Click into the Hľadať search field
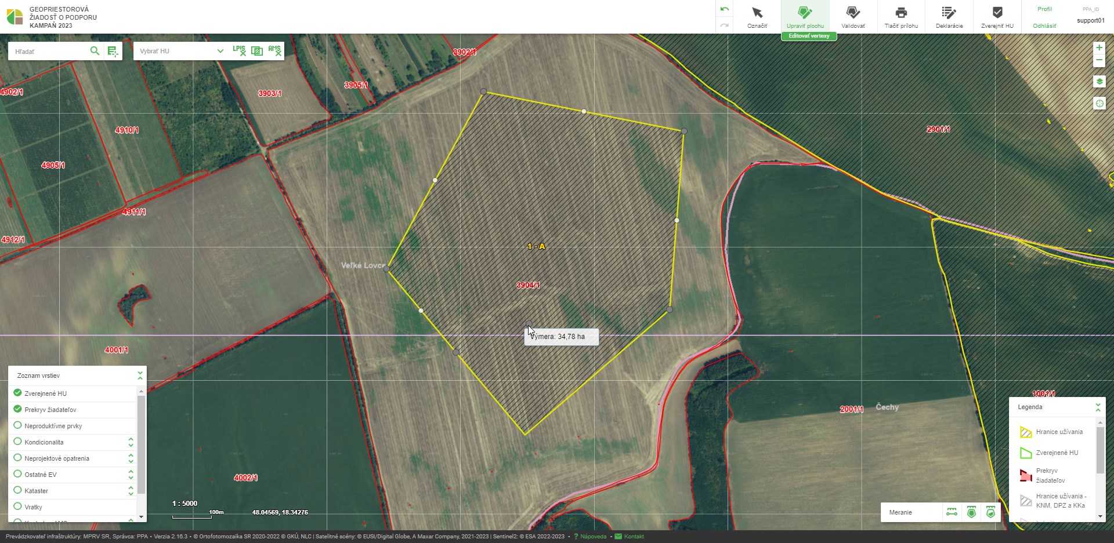 [x=49, y=52]
